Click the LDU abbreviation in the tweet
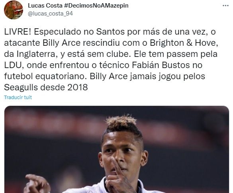233x193 pixels. point(13,65)
